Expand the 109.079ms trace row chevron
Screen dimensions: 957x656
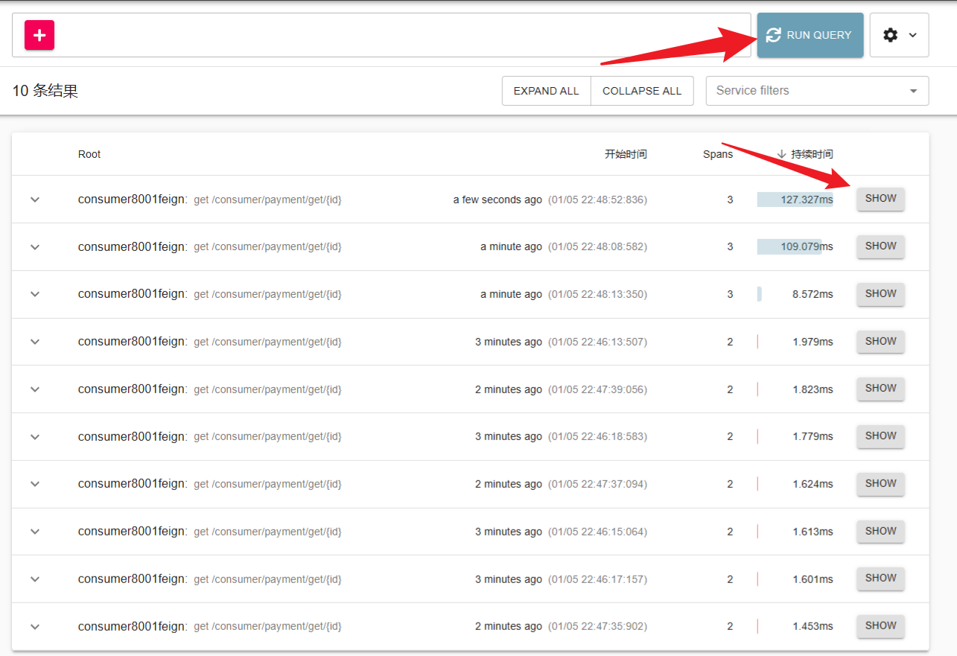click(35, 246)
